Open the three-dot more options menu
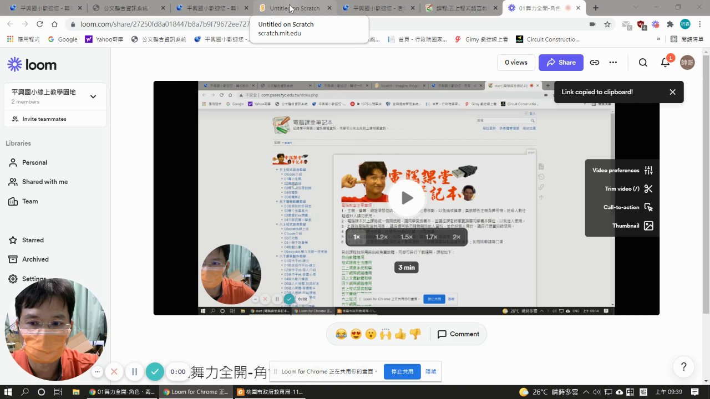710x399 pixels. [613, 63]
